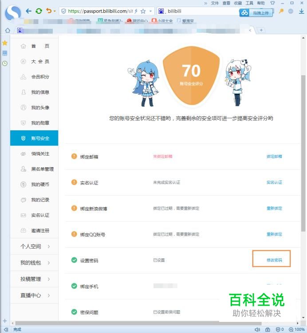
Task: Open dropdown beside the undo arrow
Action: click(x=55, y=11)
